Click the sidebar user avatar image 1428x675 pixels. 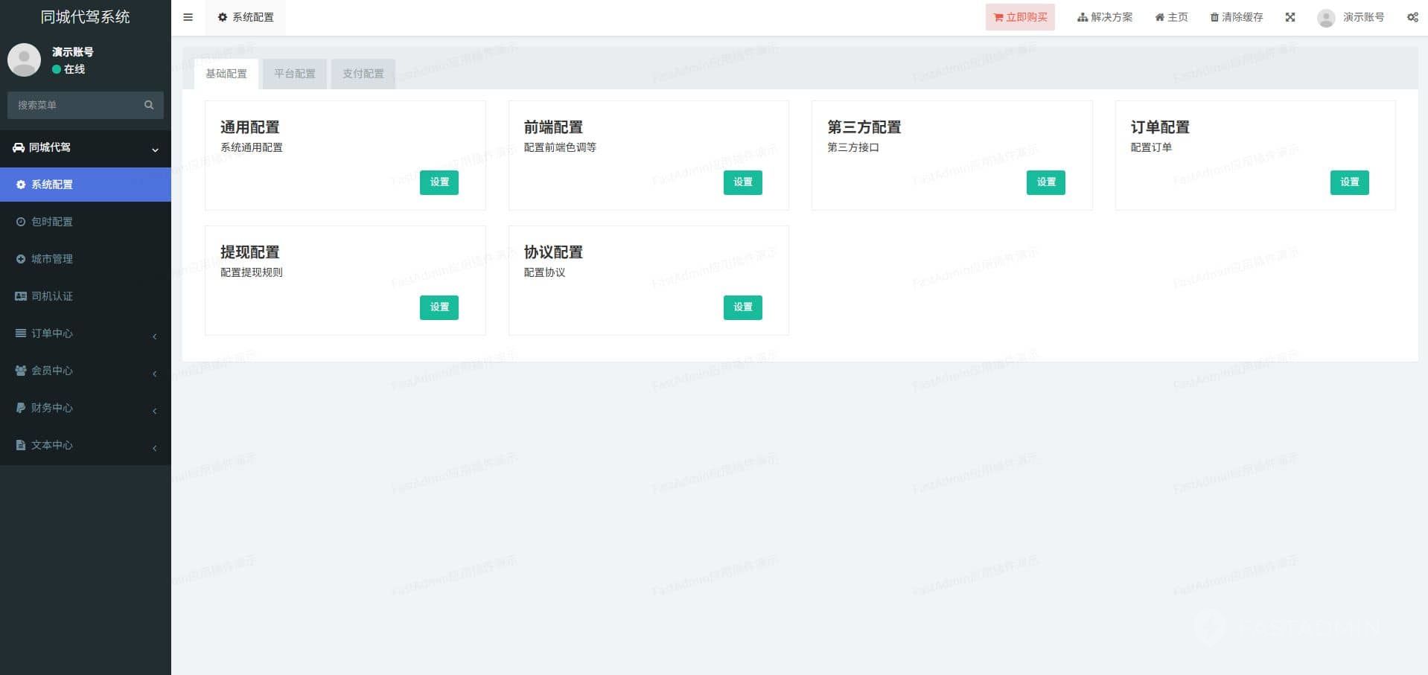point(24,60)
